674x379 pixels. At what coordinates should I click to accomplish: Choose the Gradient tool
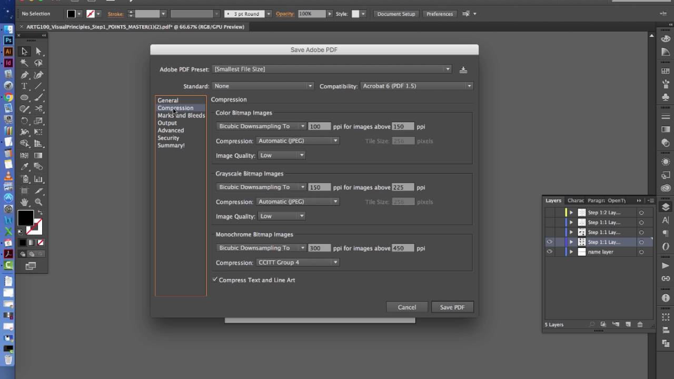click(x=38, y=155)
